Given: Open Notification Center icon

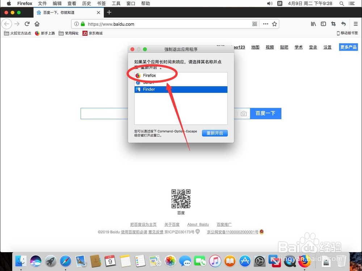Looking at the screenshot, I should [352, 4].
